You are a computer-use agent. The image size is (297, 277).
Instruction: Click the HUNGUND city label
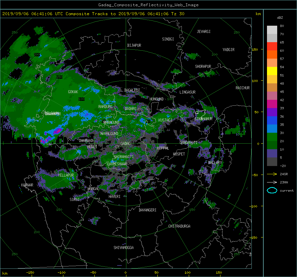(x=156, y=99)
